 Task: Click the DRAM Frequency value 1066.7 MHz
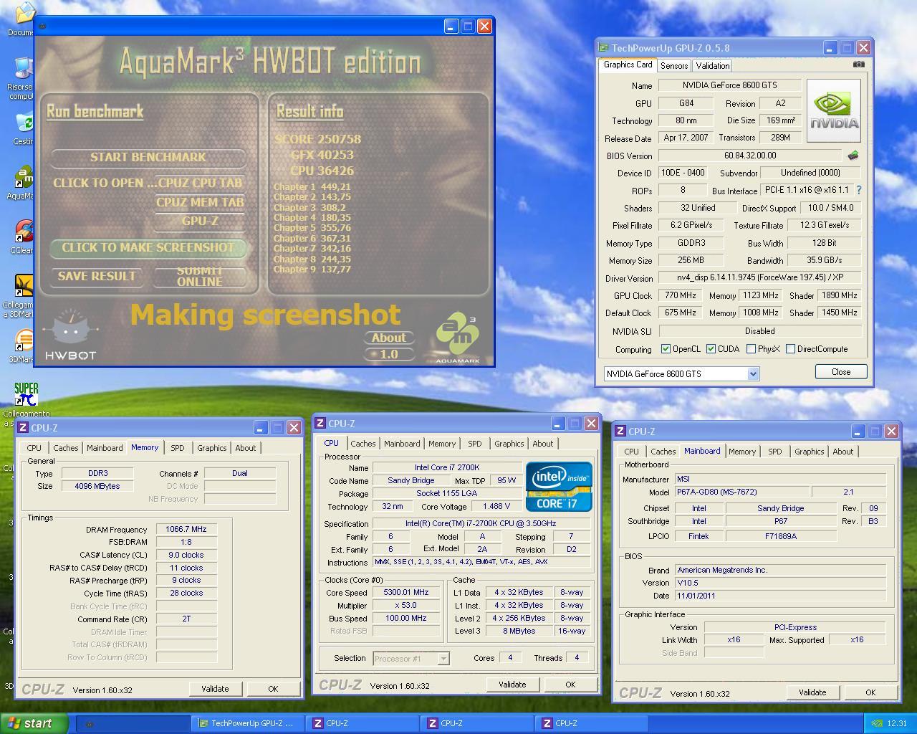click(186, 529)
